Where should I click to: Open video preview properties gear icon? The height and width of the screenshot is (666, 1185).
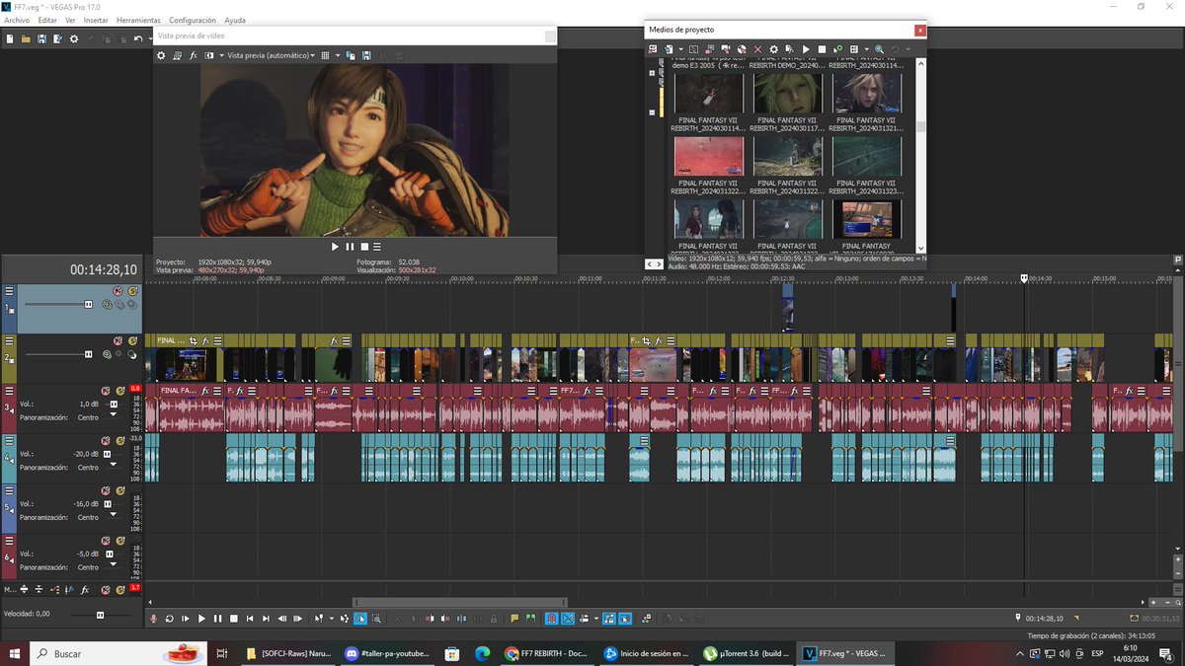click(x=161, y=55)
